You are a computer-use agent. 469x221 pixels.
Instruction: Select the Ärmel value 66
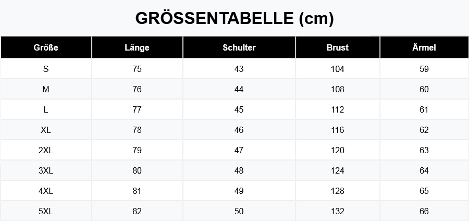pyautogui.click(x=424, y=211)
